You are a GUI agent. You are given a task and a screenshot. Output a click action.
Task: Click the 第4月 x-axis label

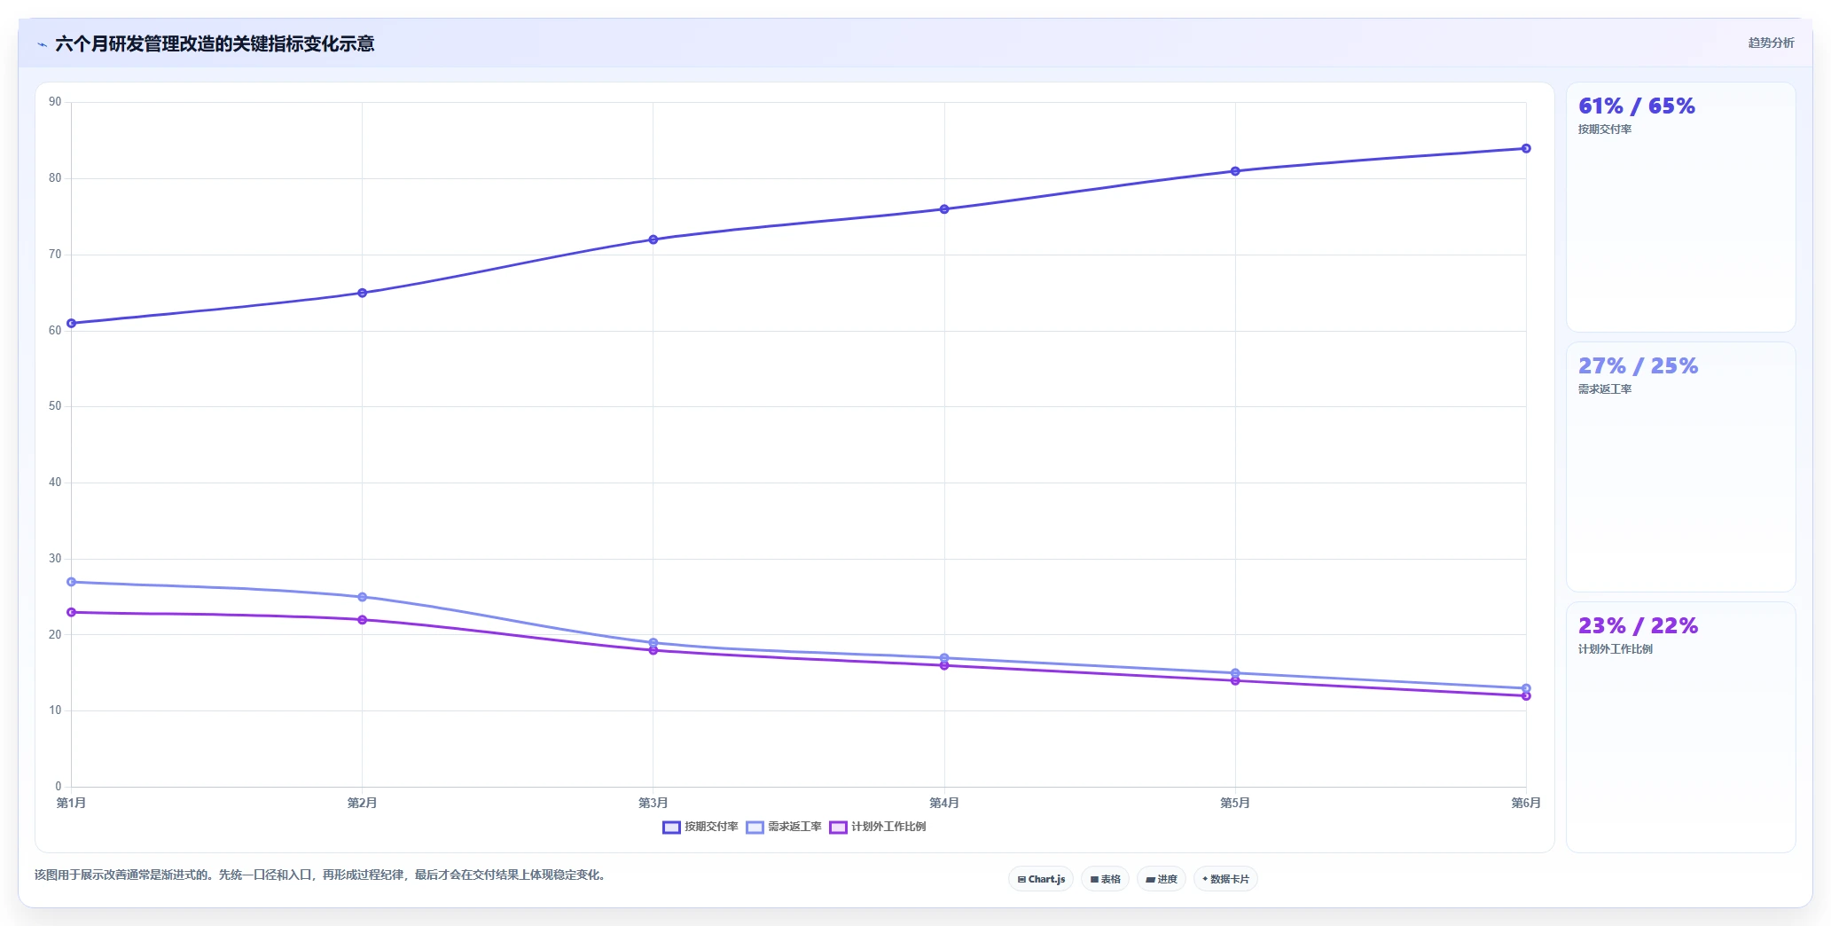click(944, 803)
